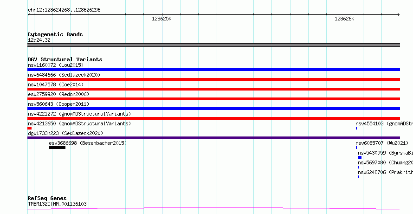413x214 pixels.
Task: Open variant label esv3686698 (Besenbacher2015)
Action: tap(88, 143)
